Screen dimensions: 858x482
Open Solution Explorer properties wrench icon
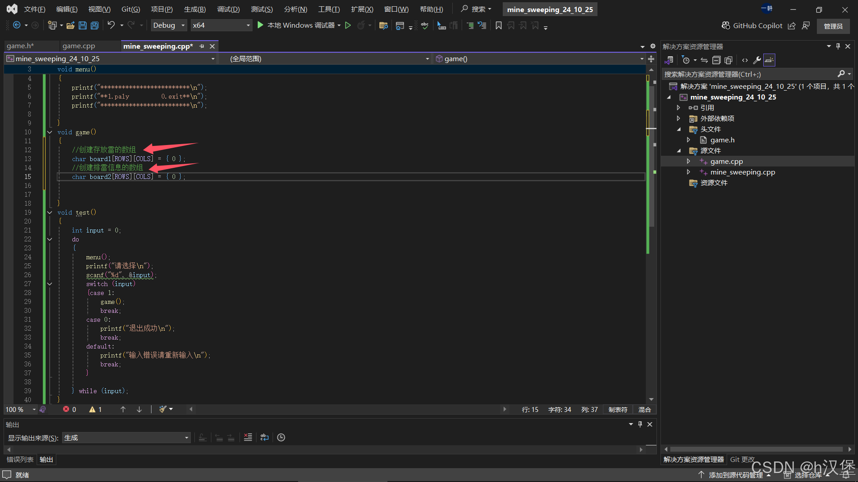pos(757,60)
